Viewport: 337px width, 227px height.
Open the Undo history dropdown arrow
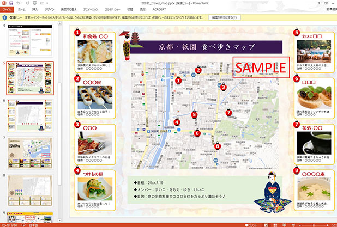tap(22, 3)
